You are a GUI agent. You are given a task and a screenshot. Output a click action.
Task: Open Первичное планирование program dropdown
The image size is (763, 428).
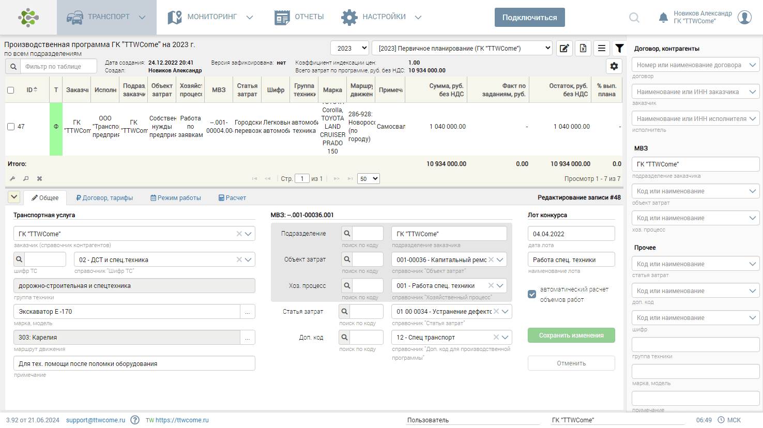(462, 48)
